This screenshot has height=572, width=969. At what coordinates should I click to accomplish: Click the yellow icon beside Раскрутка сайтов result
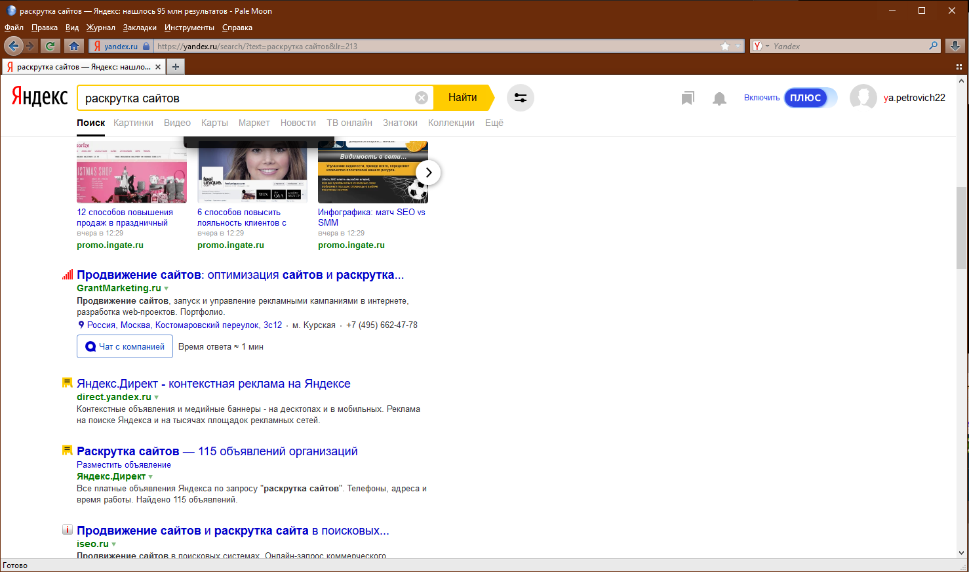(x=67, y=450)
